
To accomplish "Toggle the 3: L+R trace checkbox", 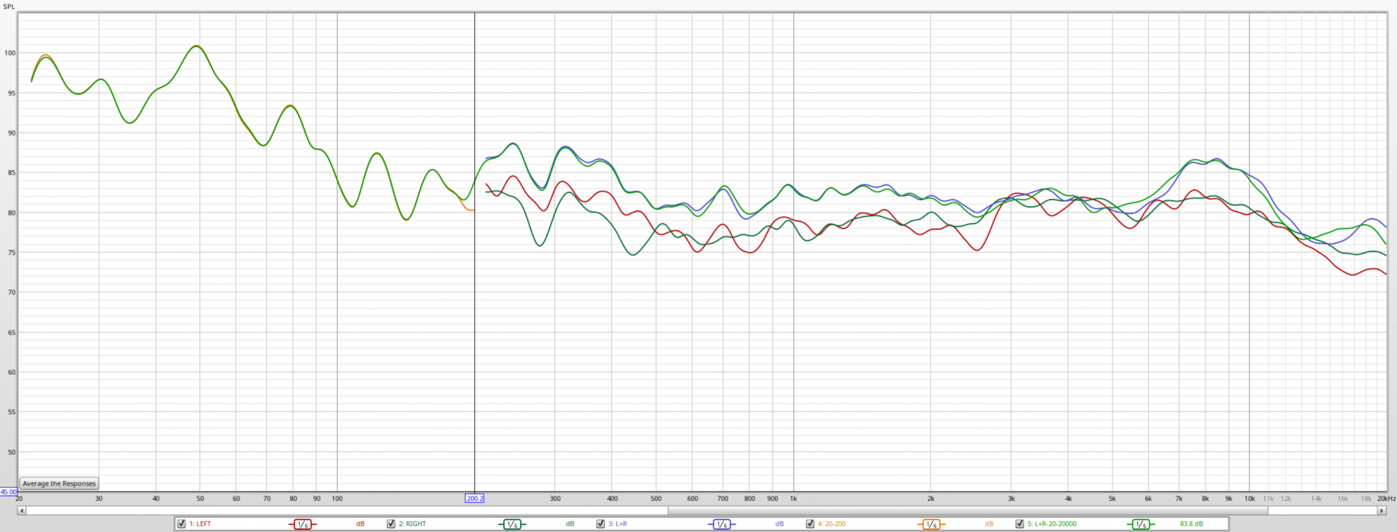I will pyautogui.click(x=600, y=524).
